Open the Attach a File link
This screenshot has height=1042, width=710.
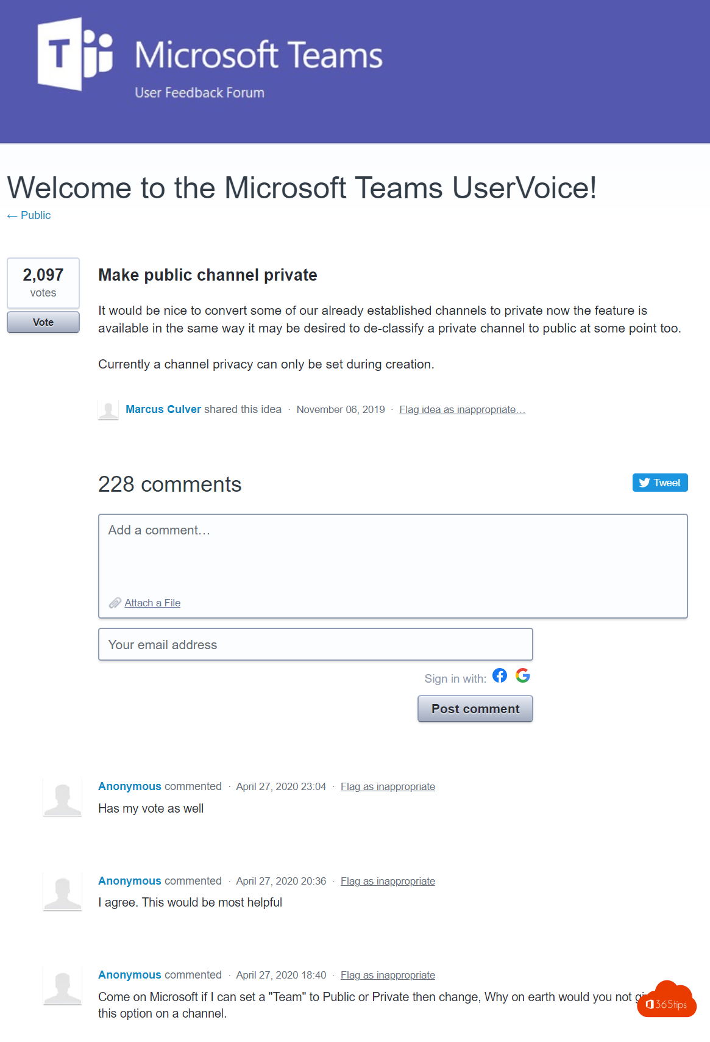click(152, 603)
